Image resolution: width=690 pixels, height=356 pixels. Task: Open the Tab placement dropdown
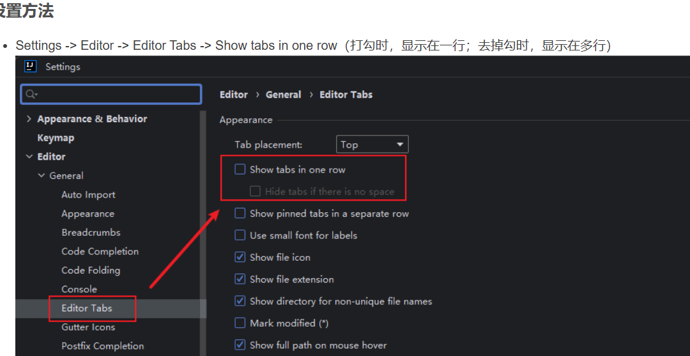pos(372,144)
